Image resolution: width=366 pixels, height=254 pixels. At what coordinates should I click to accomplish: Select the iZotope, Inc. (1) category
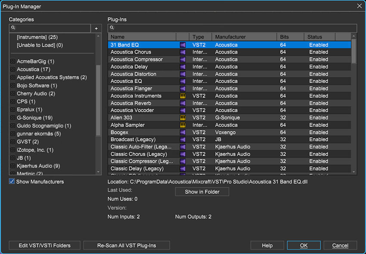[35, 150]
